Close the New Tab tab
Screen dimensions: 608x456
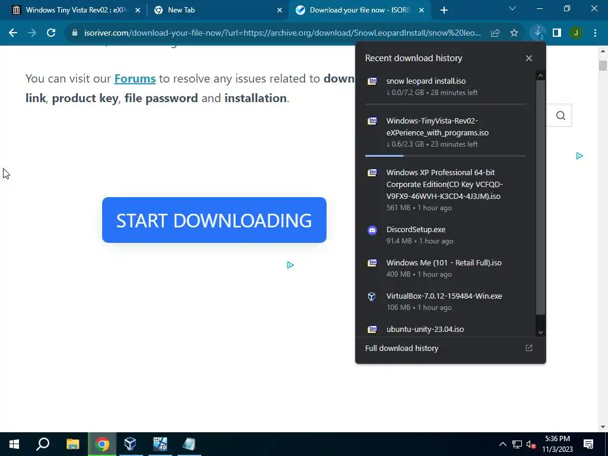coord(280,11)
